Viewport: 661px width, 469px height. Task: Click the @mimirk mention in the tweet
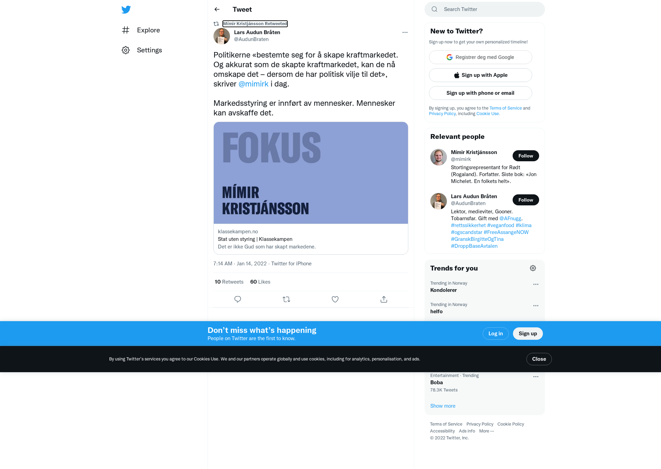coord(253,84)
